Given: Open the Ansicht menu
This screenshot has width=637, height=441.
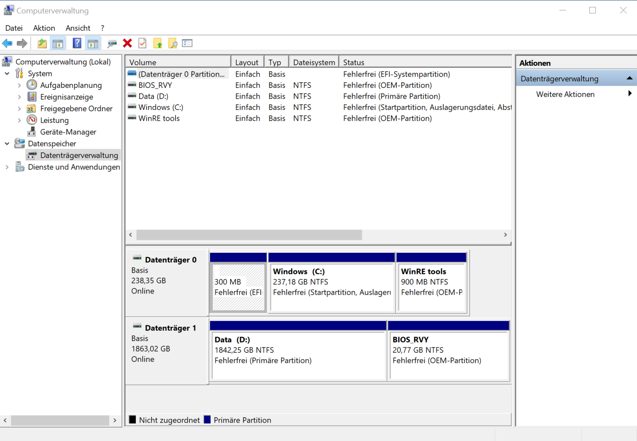Looking at the screenshot, I should 78,28.
